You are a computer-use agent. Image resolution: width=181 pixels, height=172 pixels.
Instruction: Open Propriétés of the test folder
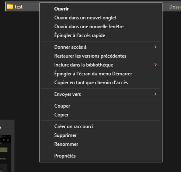point(101,156)
